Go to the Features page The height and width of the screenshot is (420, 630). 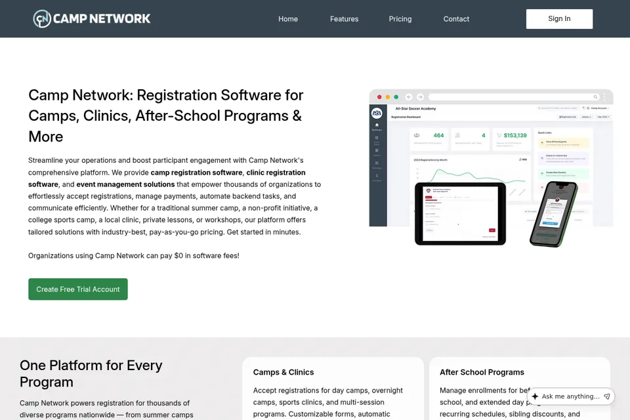coord(344,19)
